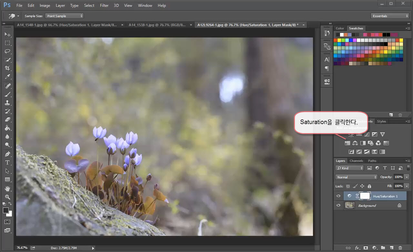The image size is (413, 252).
Task: Select the Blur tool
Action: tap(7, 136)
